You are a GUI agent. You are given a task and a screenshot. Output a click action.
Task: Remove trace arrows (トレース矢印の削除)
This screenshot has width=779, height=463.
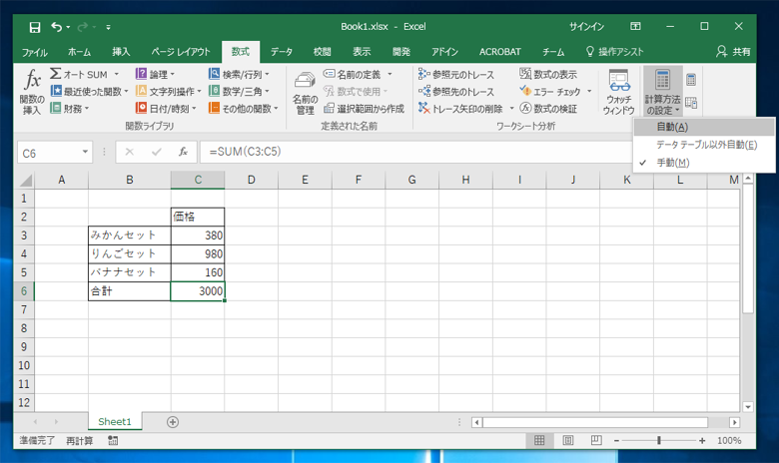pos(460,108)
